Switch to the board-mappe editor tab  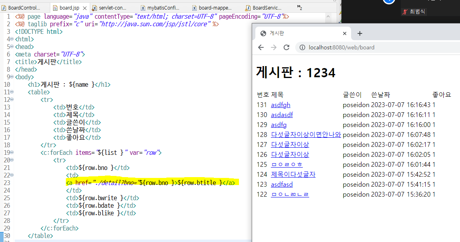[x=212, y=8]
